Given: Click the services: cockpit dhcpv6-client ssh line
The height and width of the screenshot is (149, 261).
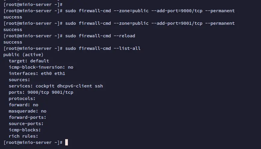Looking at the screenshot, I should 56,86.
